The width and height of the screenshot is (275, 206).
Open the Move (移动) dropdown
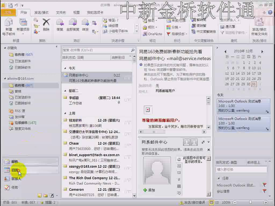(150, 21)
